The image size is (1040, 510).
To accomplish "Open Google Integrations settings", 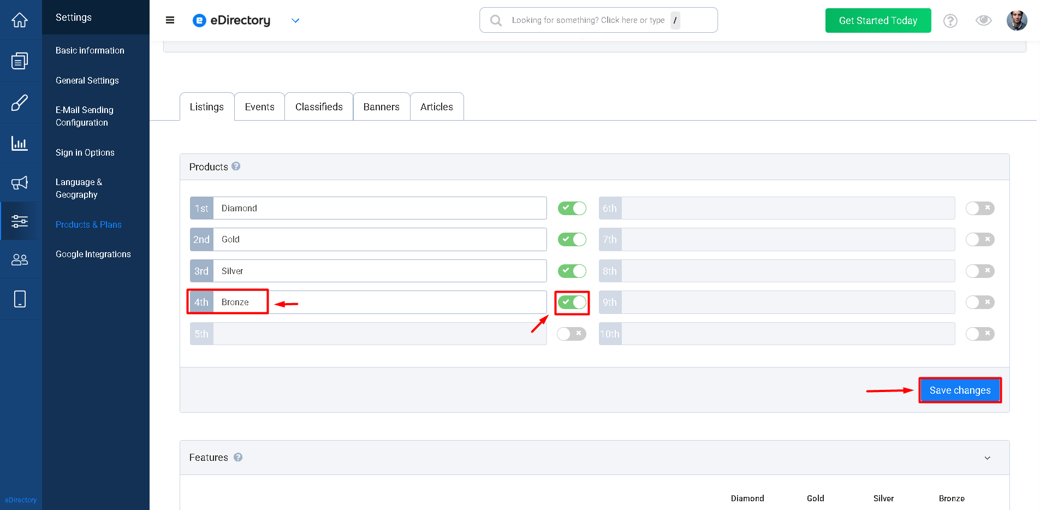I will pyautogui.click(x=93, y=254).
